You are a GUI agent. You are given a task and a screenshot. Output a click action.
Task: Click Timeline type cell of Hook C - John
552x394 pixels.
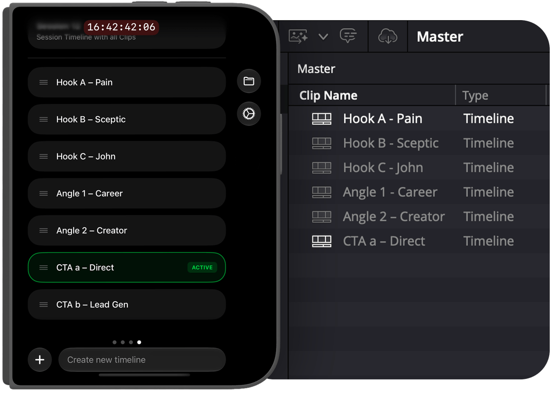click(489, 167)
